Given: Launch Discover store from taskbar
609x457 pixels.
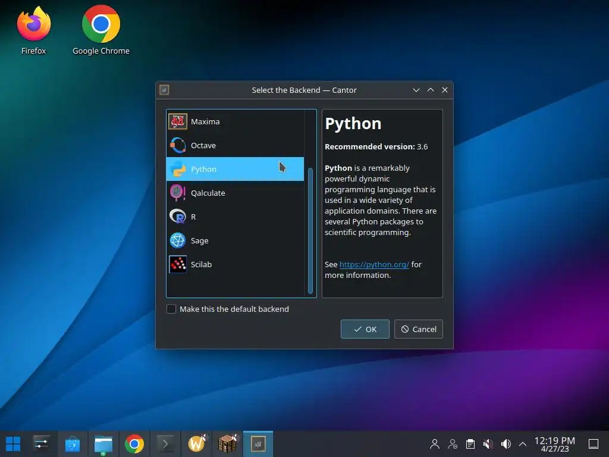Looking at the screenshot, I should click(72, 444).
